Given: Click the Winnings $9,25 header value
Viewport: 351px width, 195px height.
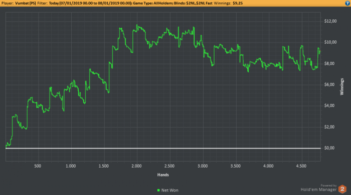Looking at the screenshot, I should [238, 3].
